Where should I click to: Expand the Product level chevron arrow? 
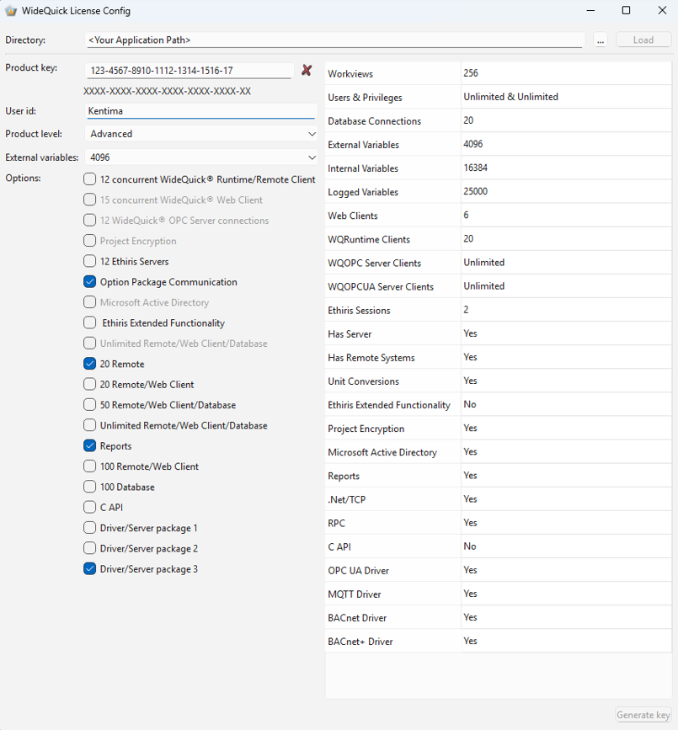pyautogui.click(x=312, y=134)
